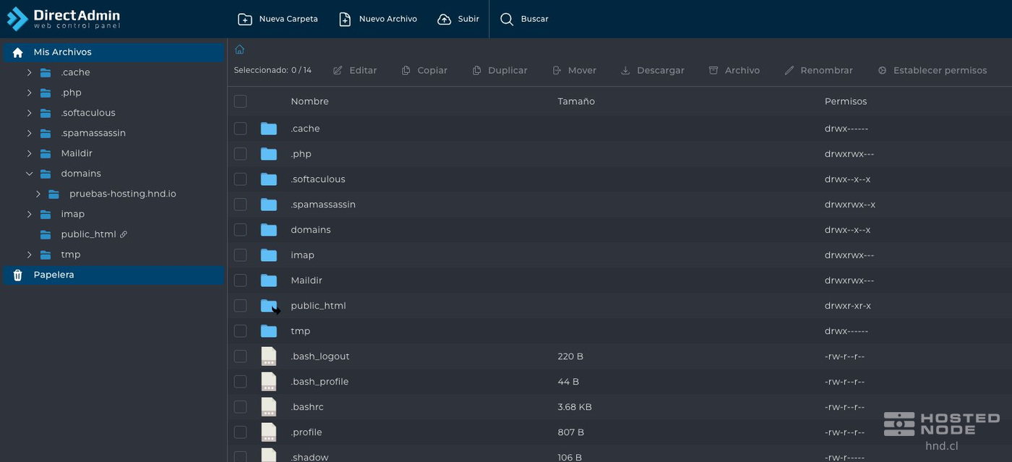This screenshot has width=1012, height=462.
Task: Click the .profile file icon
Action: tap(269, 432)
